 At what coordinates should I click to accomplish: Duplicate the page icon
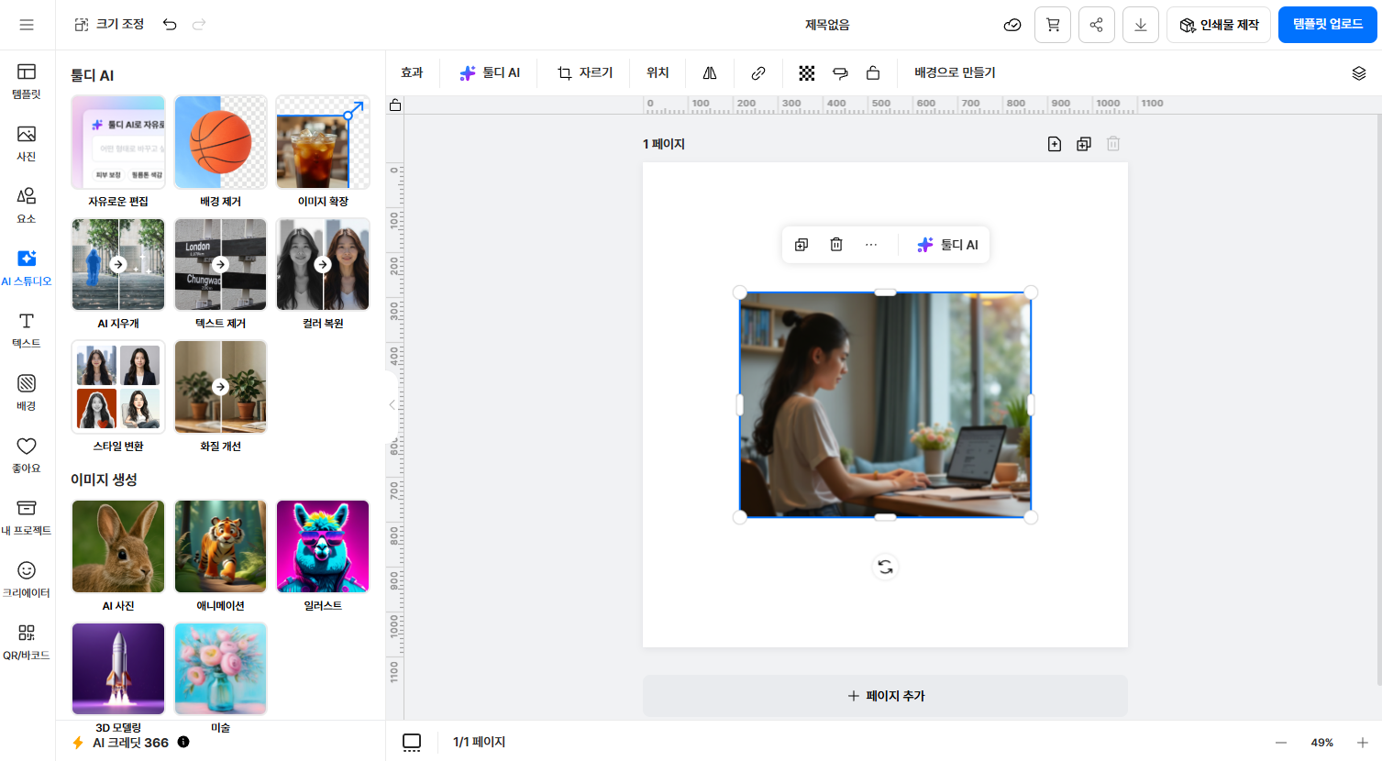1084,144
